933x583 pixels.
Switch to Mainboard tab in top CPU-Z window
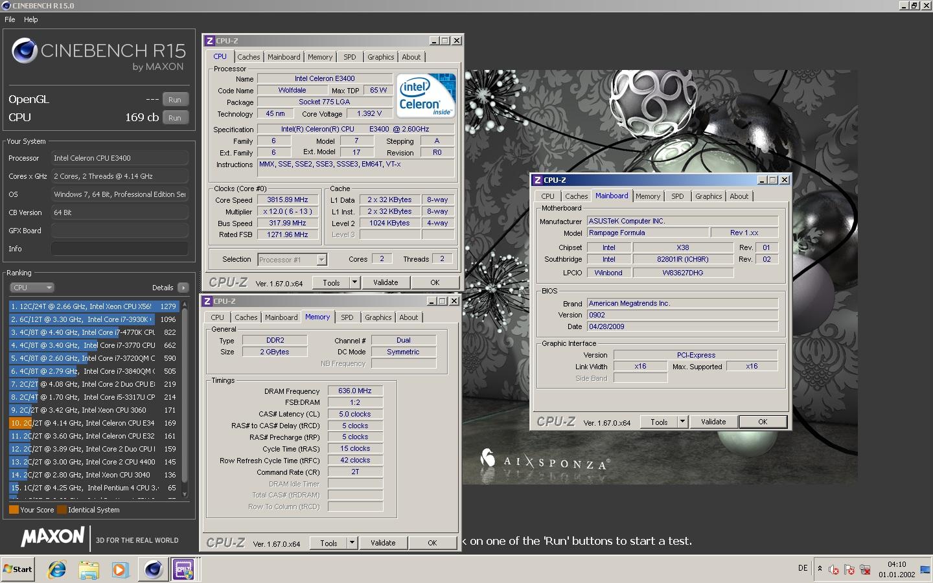[x=284, y=57]
